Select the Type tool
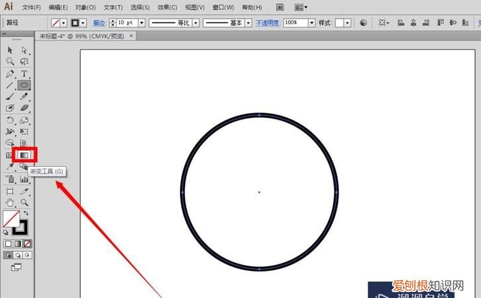 (x=25, y=74)
